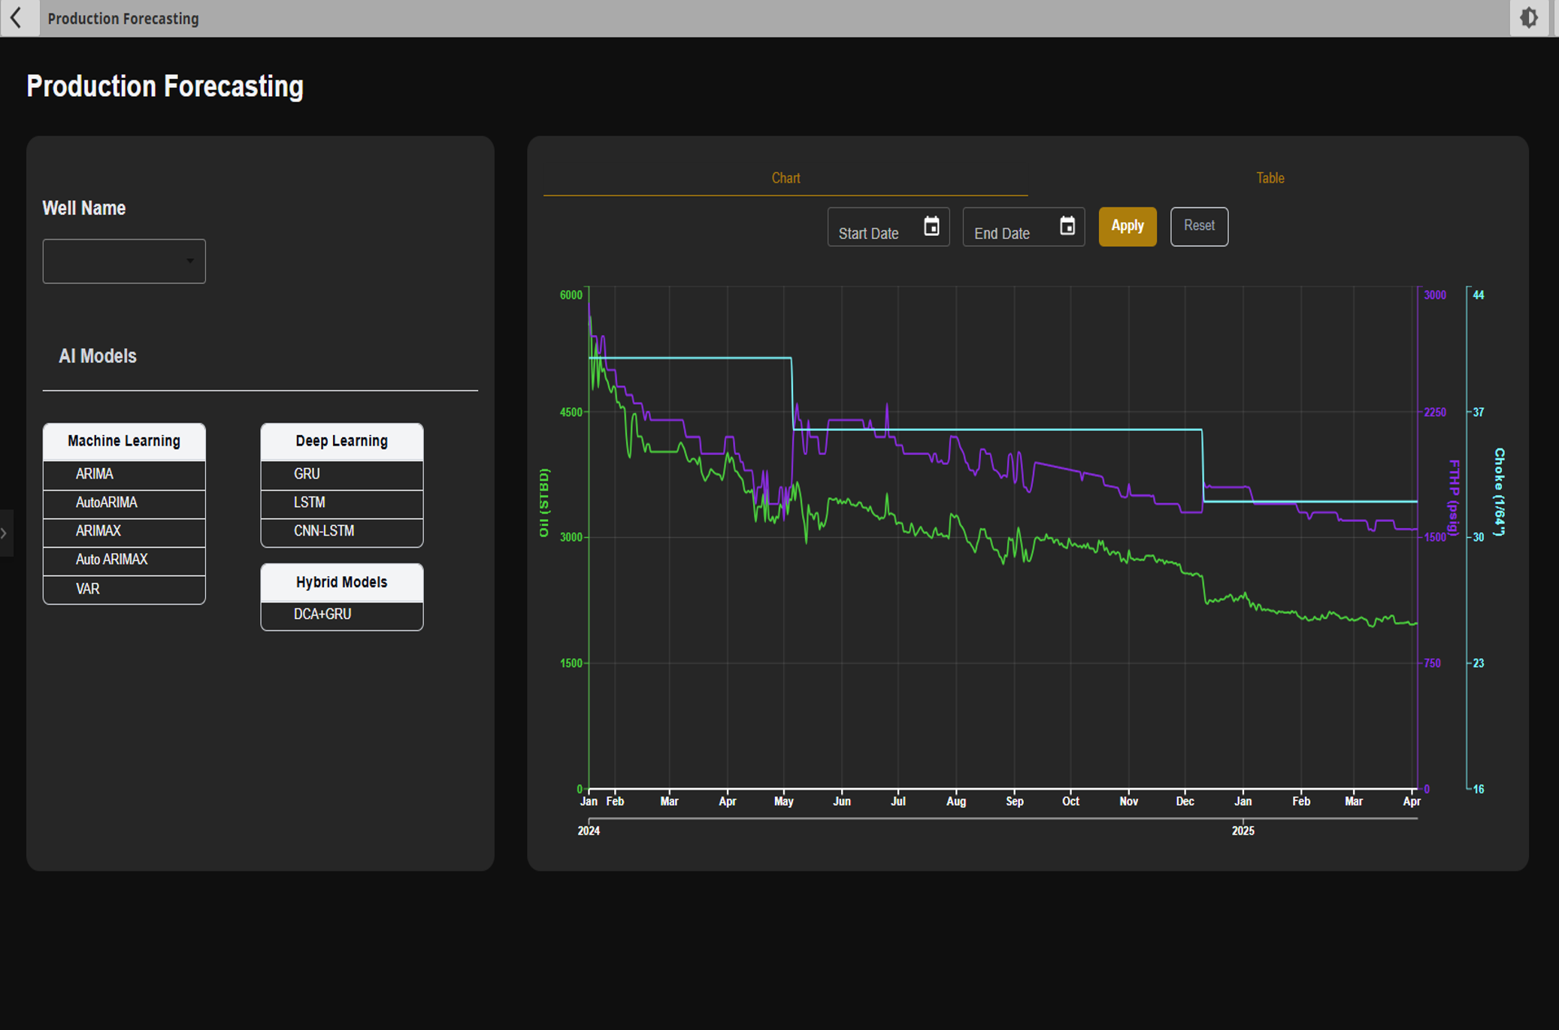Pick the VAR model
The image size is (1559, 1030).
click(x=124, y=589)
